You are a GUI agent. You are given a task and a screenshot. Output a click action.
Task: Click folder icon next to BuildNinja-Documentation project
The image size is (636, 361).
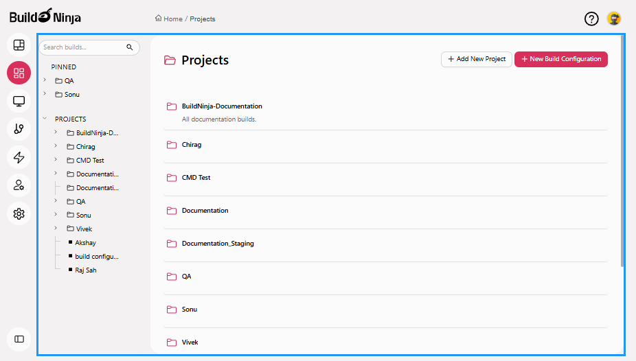172,106
